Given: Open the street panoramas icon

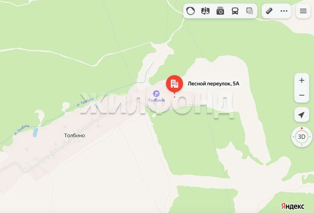Looking at the screenshot, I should tap(205, 11).
